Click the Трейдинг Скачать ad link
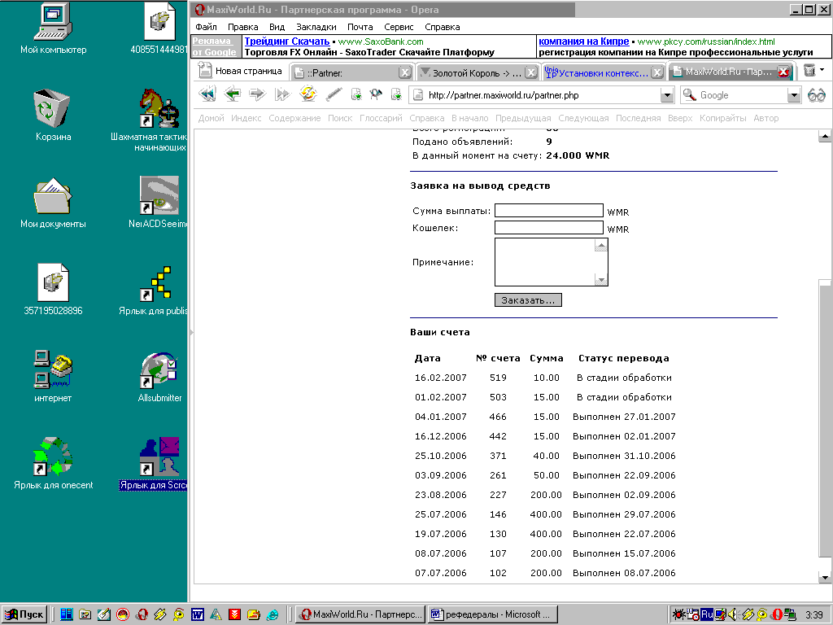 (287, 41)
